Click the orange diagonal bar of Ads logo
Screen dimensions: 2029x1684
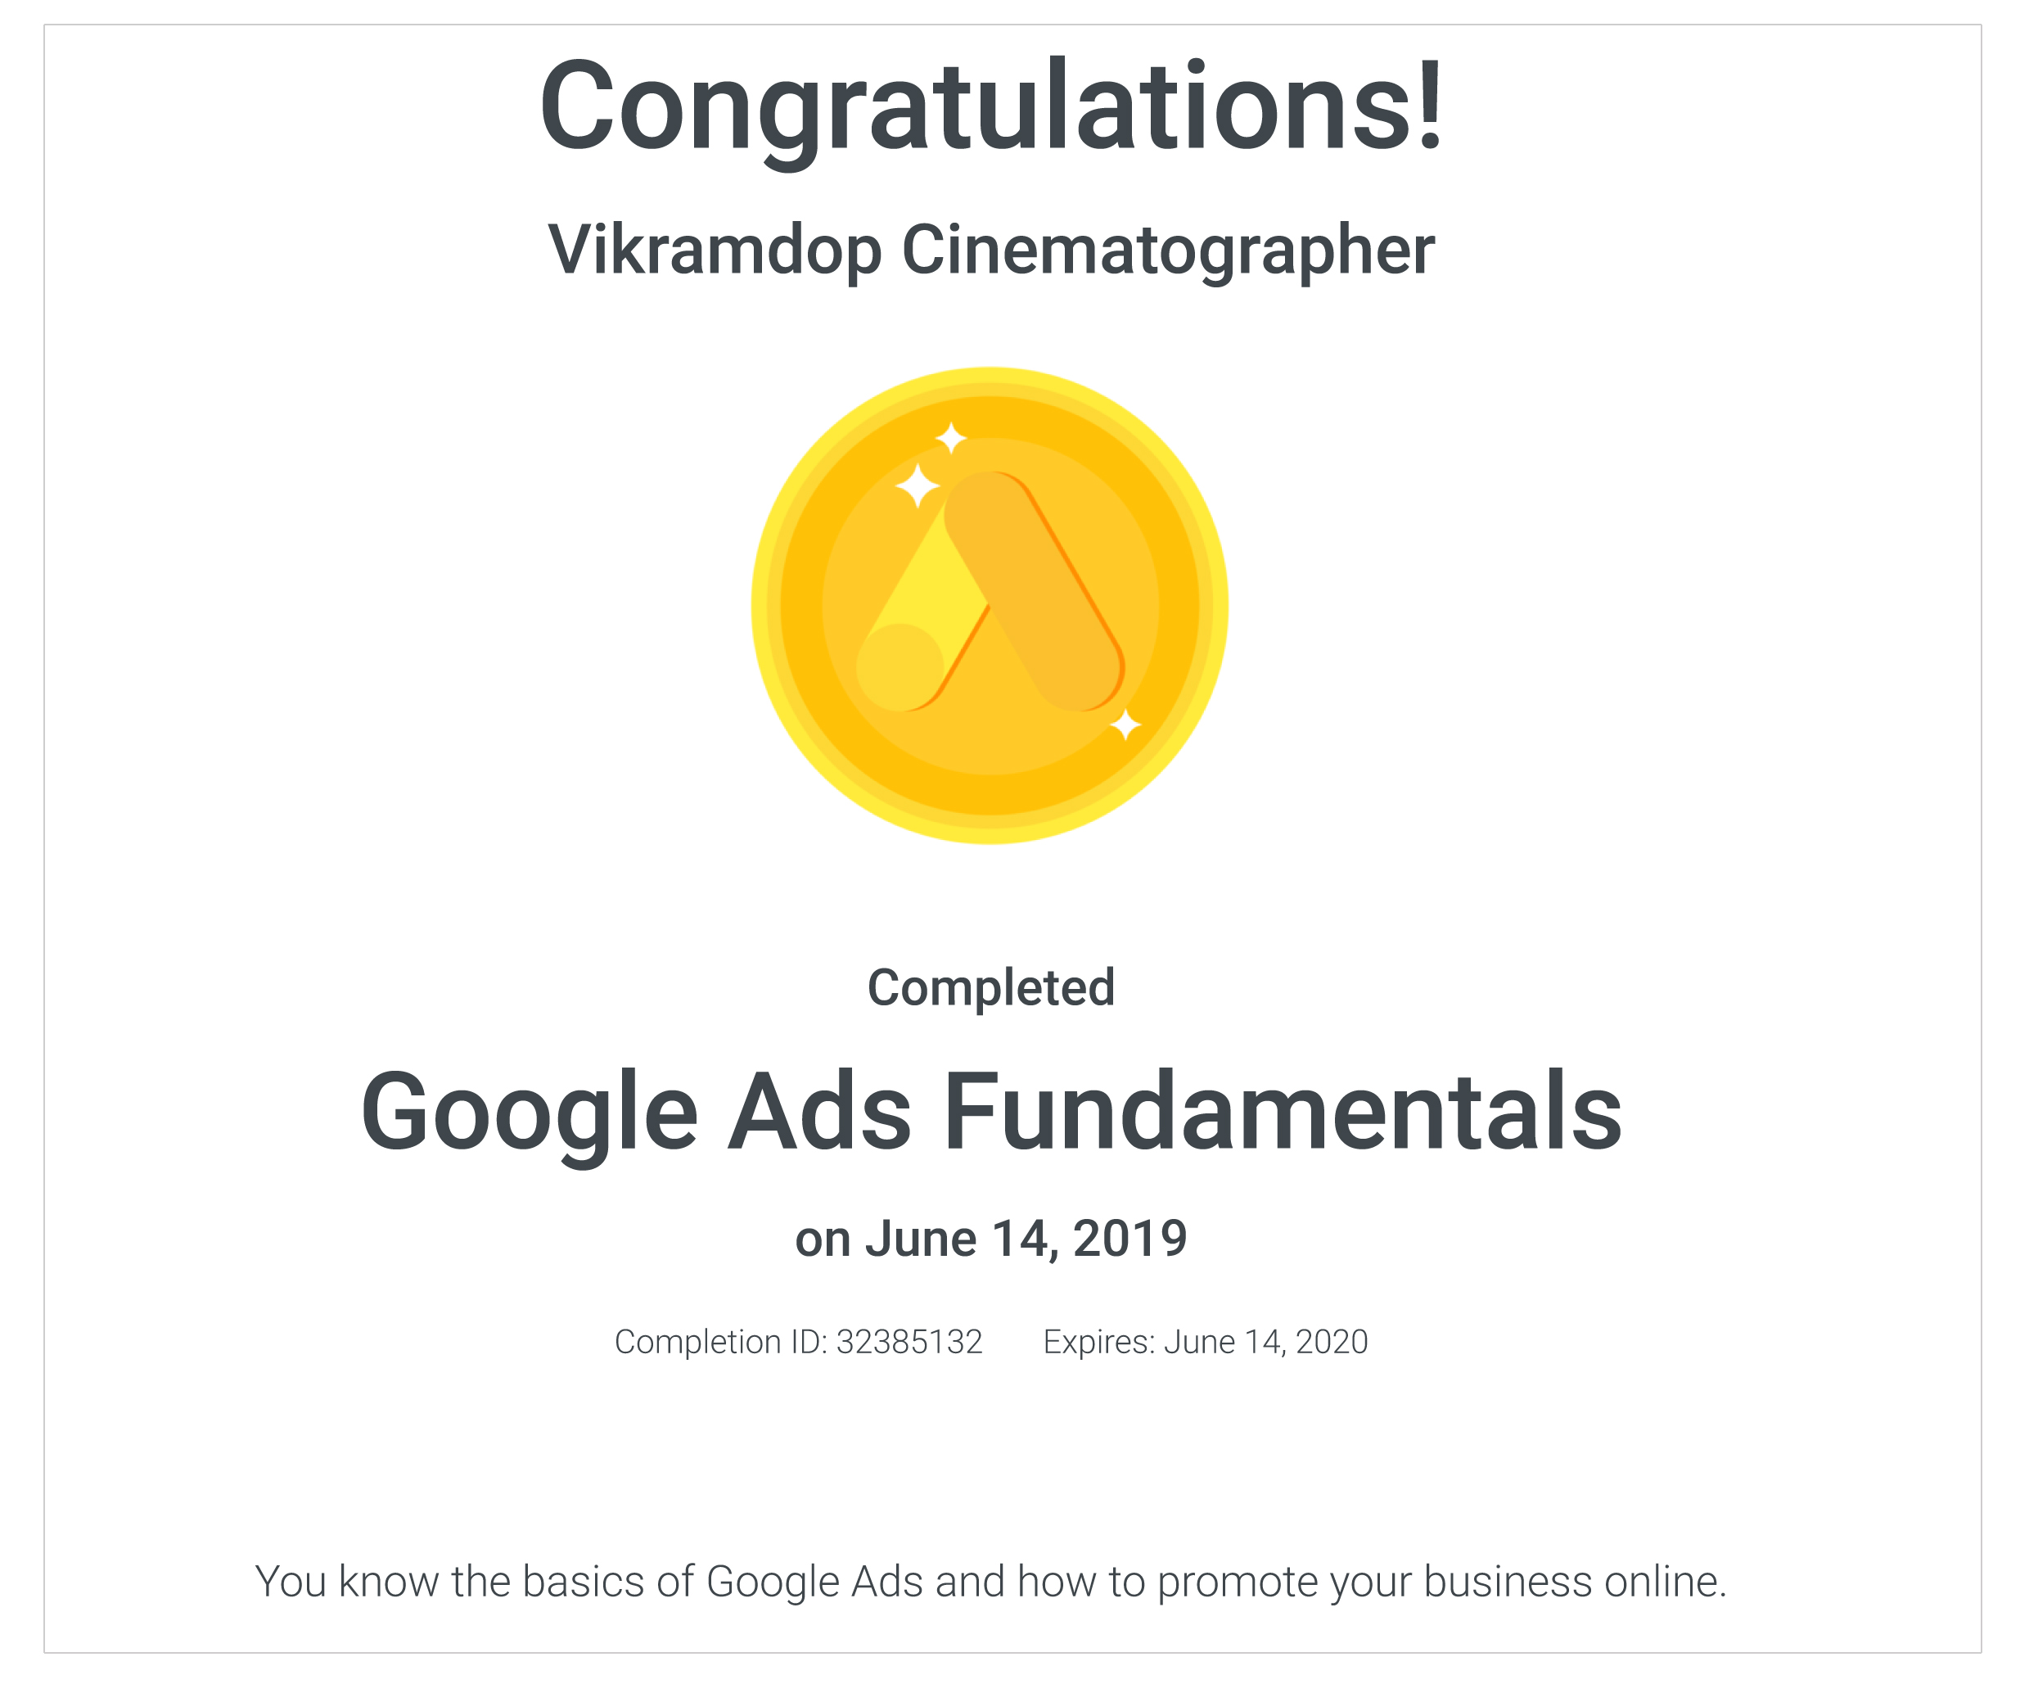tap(1034, 590)
